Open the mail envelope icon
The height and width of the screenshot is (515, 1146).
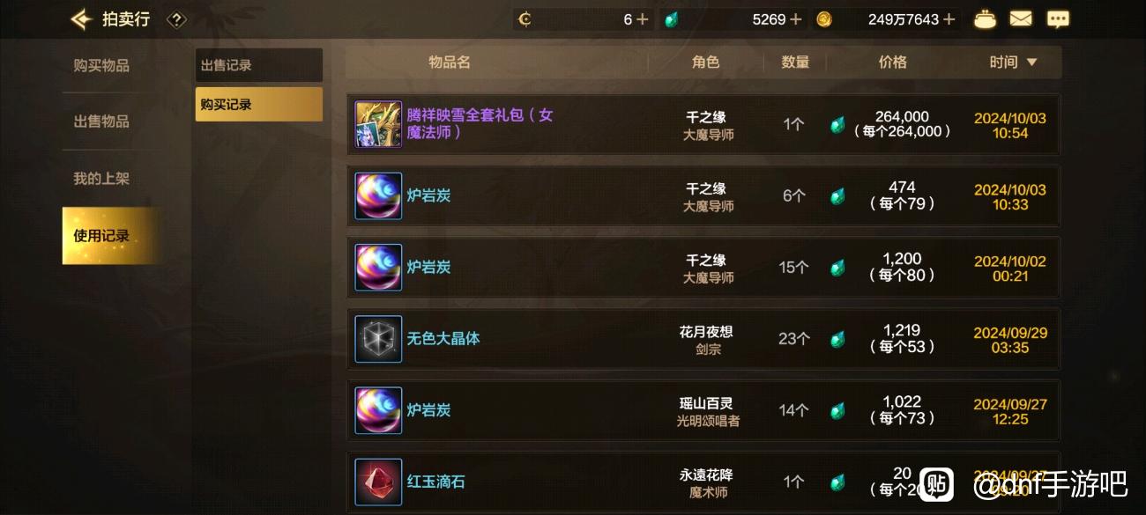coord(1021,18)
